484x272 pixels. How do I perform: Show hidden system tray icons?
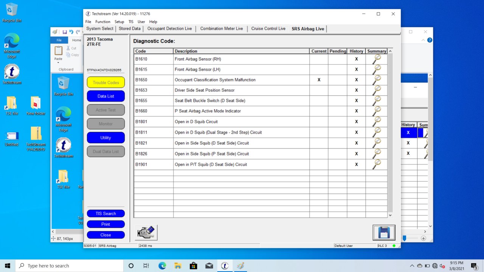coord(412,266)
